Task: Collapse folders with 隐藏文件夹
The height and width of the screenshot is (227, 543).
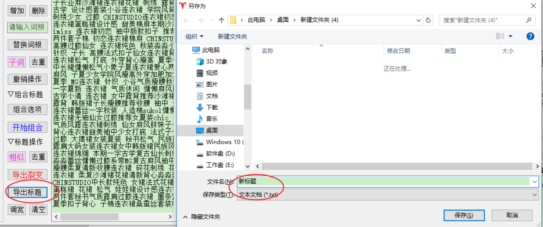Action: tap(202, 217)
